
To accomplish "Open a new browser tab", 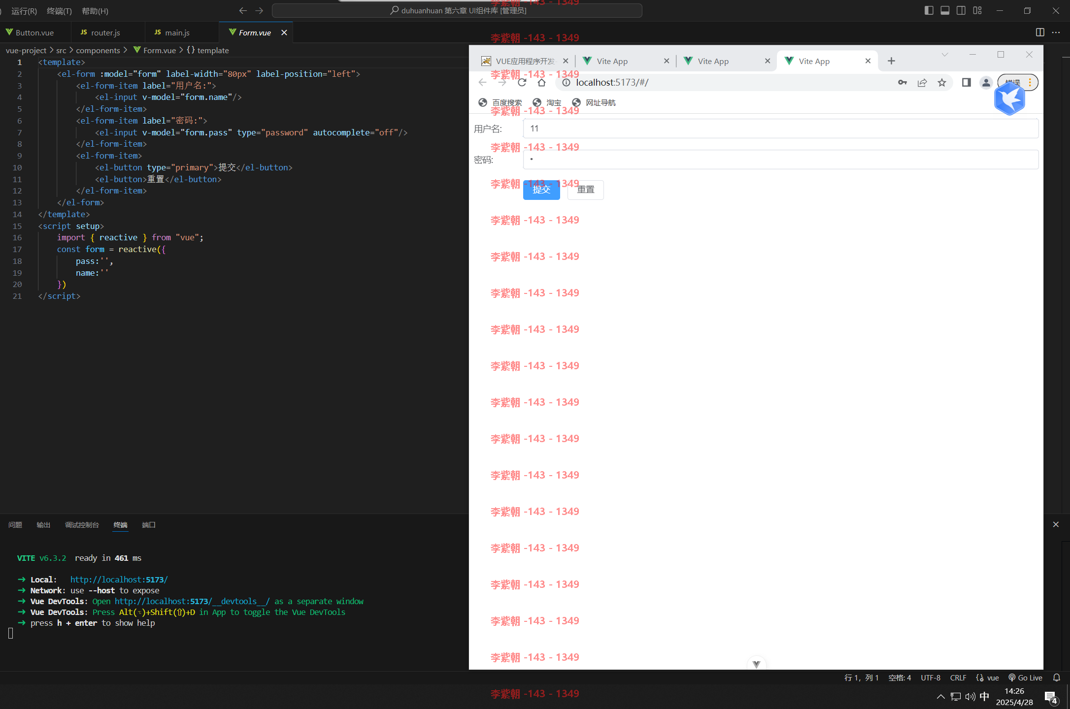I will [x=891, y=61].
